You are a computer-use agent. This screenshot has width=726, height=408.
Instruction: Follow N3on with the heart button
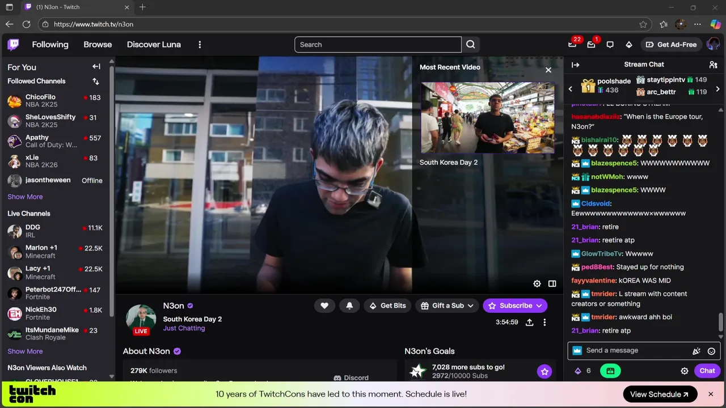point(324,305)
